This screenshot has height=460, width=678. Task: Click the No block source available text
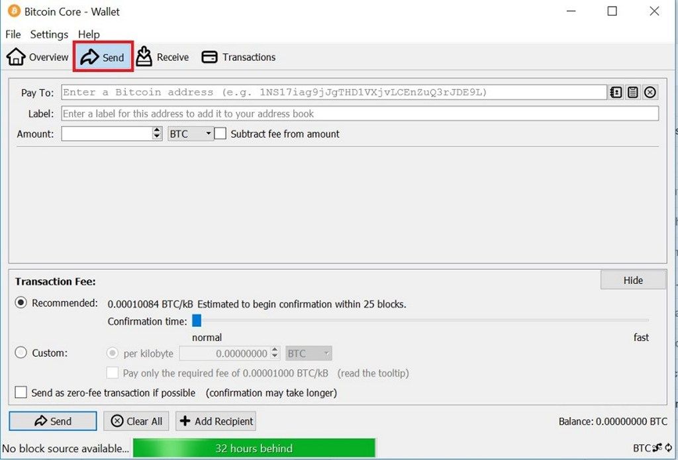(x=66, y=448)
